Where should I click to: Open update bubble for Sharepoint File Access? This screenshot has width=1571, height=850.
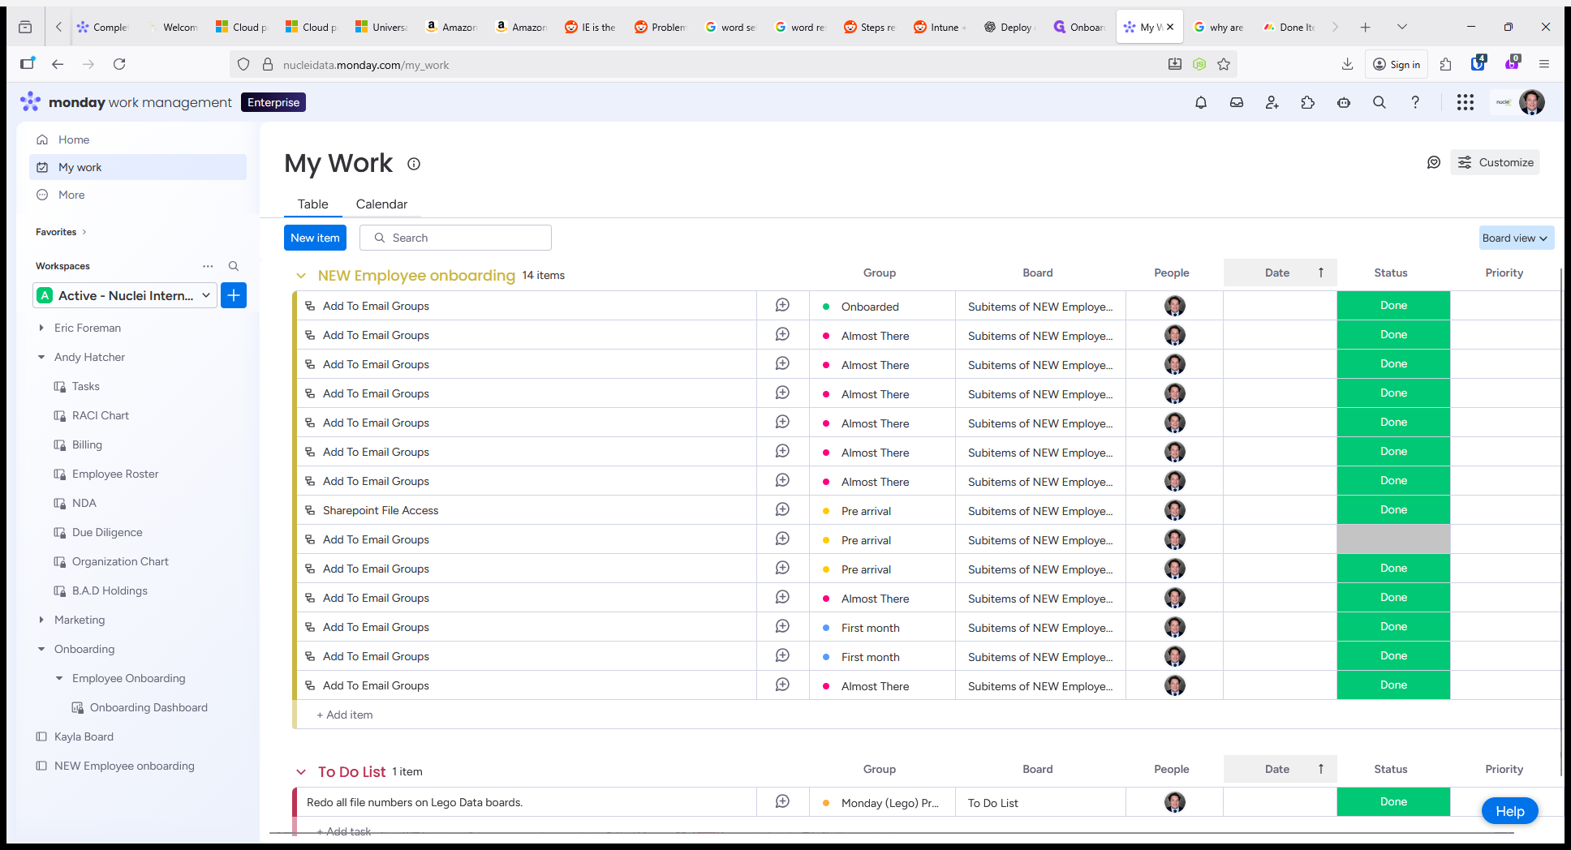[782, 509]
